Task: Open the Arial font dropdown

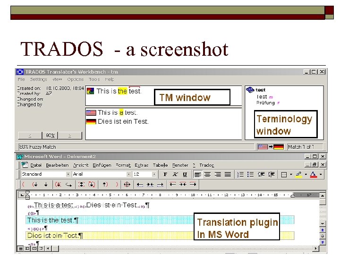Action: click(128, 174)
